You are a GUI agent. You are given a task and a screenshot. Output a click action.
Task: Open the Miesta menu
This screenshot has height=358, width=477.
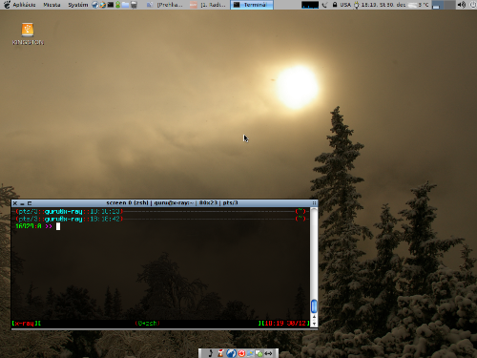tap(52, 5)
